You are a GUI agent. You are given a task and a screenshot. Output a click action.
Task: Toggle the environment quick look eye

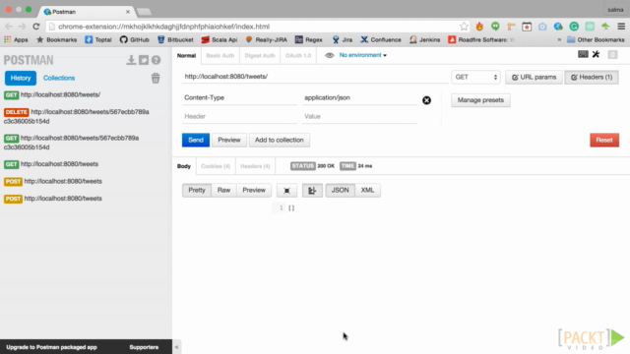(x=330, y=55)
